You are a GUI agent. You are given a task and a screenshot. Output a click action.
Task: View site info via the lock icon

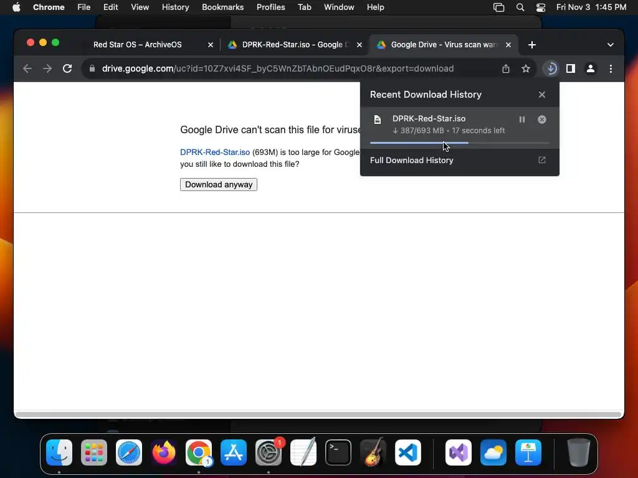[x=92, y=68]
